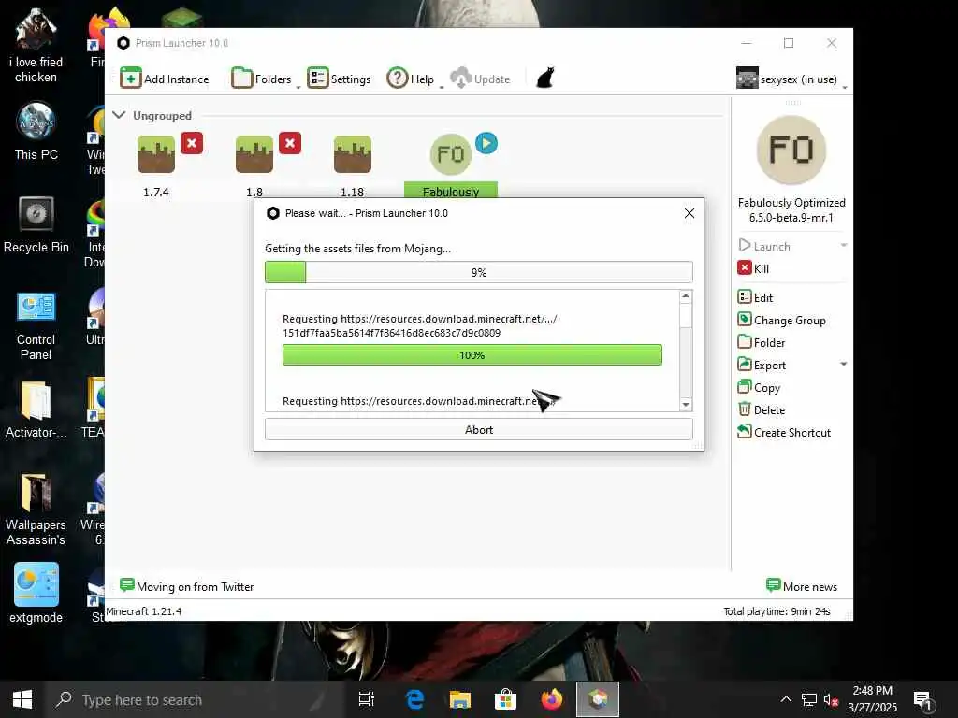The height and width of the screenshot is (718, 958).
Task: Click the network tray icon
Action: tap(809, 699)
